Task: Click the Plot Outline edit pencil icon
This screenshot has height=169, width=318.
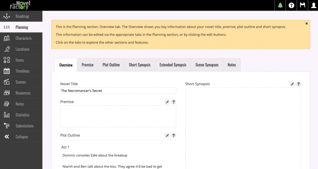Action: 167,135
